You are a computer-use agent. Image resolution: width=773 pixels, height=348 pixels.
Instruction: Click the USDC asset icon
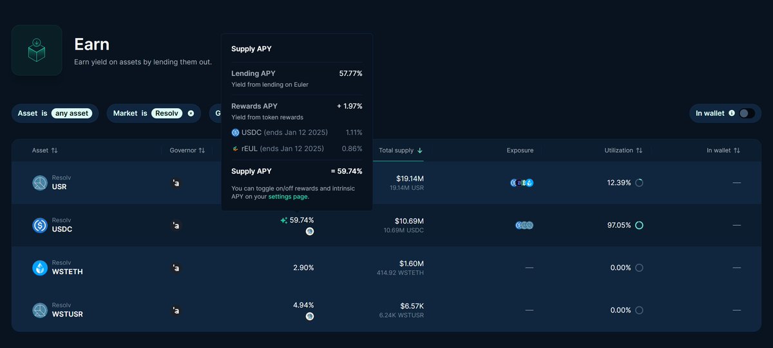(x=40, y=225)
